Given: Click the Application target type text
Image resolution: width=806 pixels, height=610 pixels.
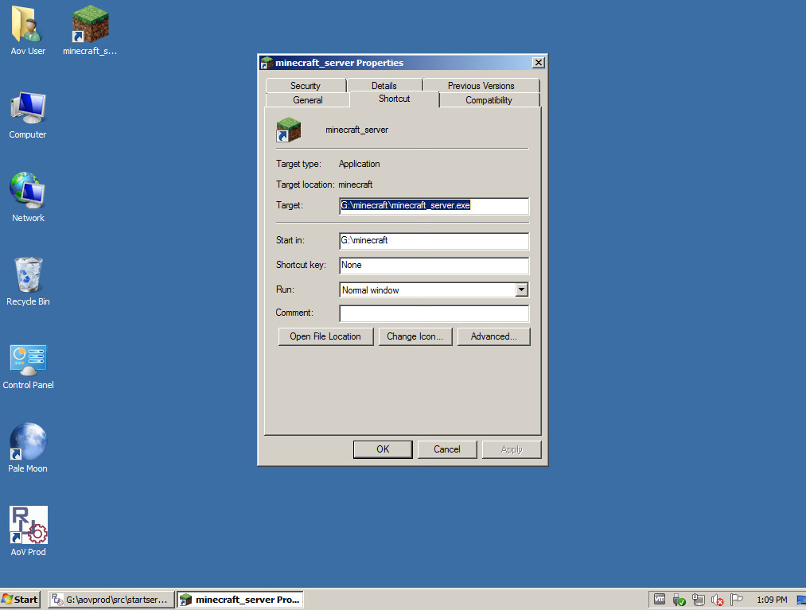Looking at the screenshot, I should (x=359, y=164).
